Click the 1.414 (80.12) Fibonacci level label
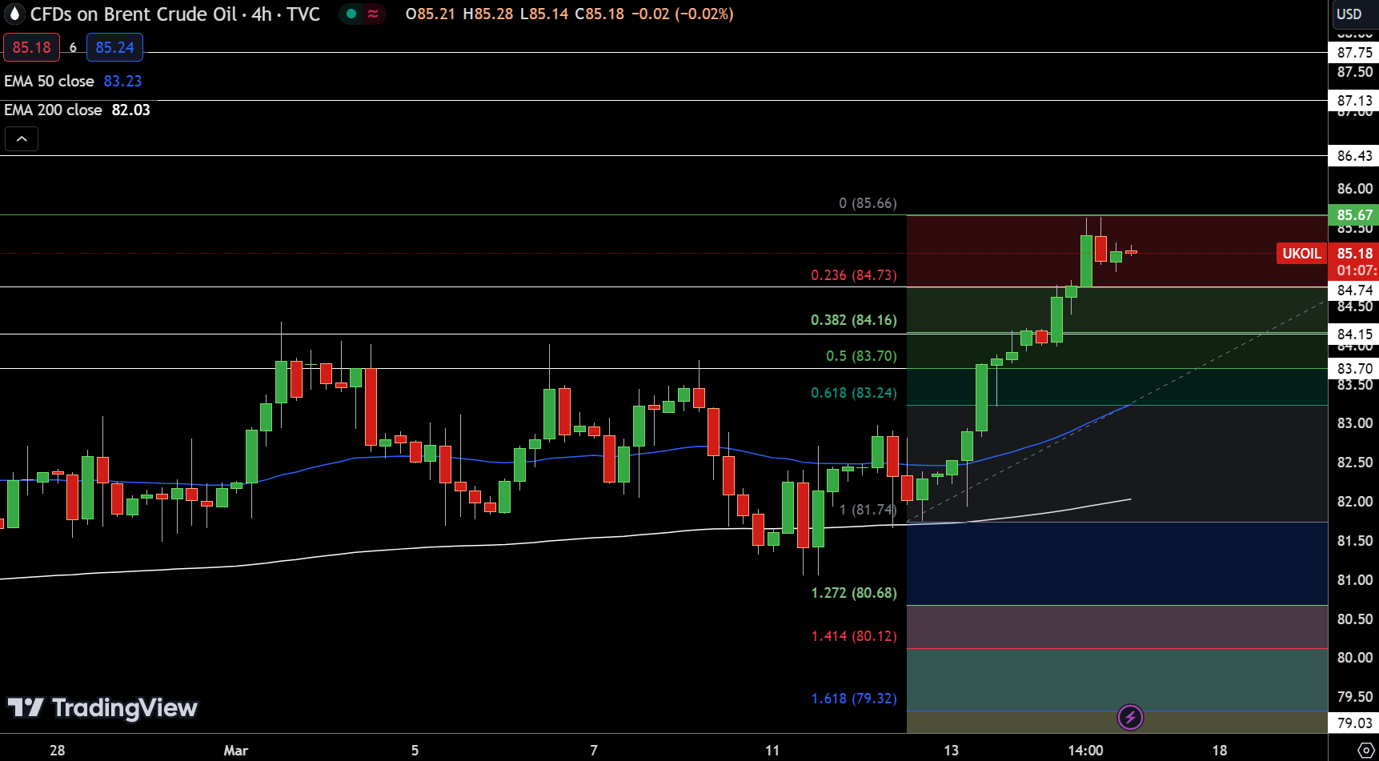 point(854,636)
